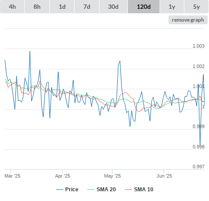Click the Mar '25 axis tick label
Viewport: 209px width, 201px height.
(x=12, y=176)
